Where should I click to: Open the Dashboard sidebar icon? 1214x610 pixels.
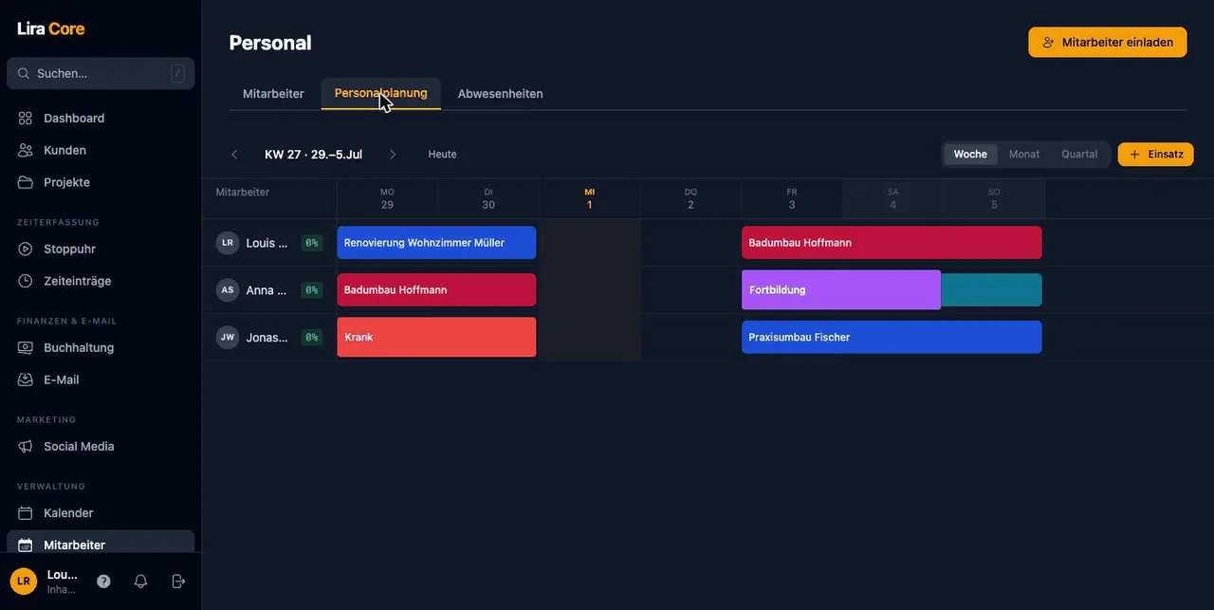(x=25, y=119)
